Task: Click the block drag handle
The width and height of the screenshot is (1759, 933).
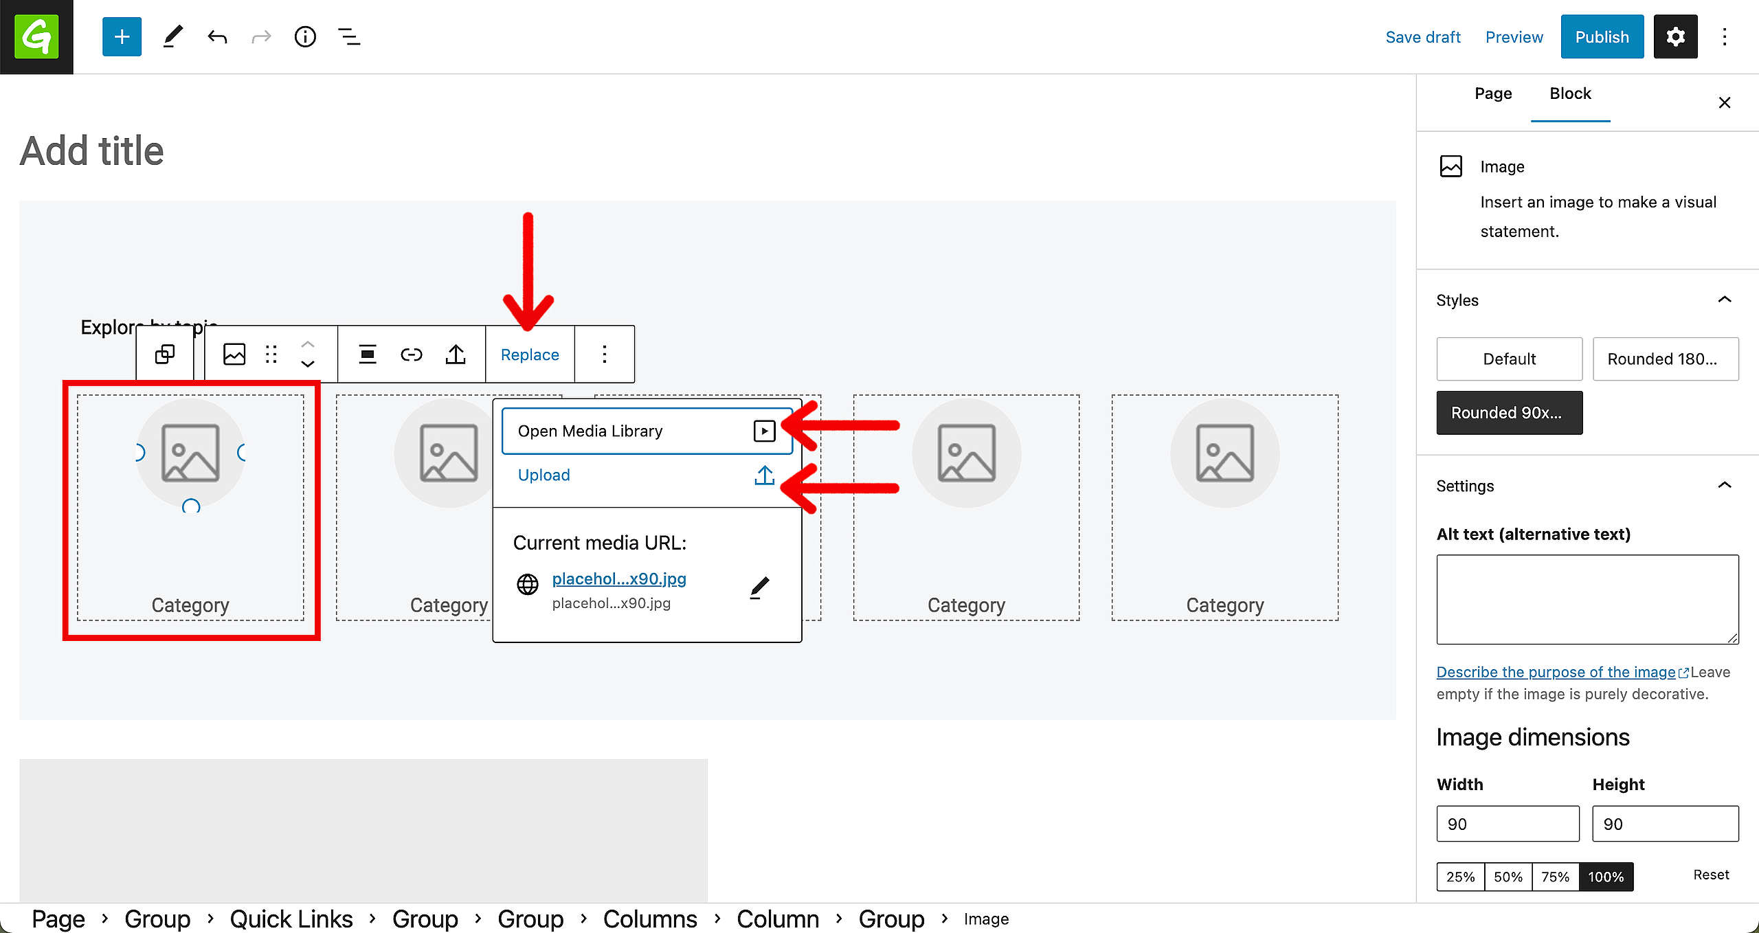Action: pos(271,355)
